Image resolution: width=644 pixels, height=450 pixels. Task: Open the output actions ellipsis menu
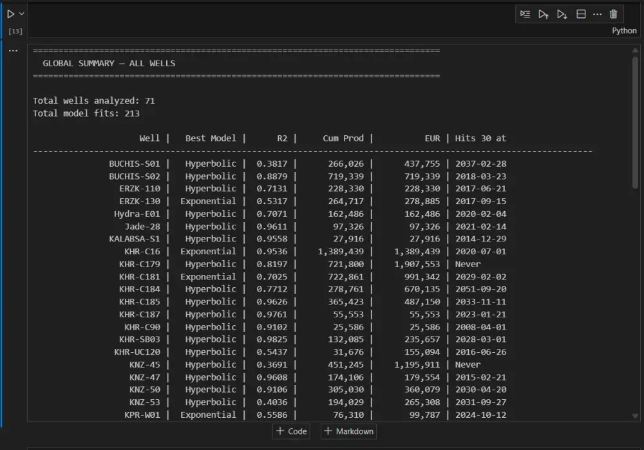[x=13, y=50]
